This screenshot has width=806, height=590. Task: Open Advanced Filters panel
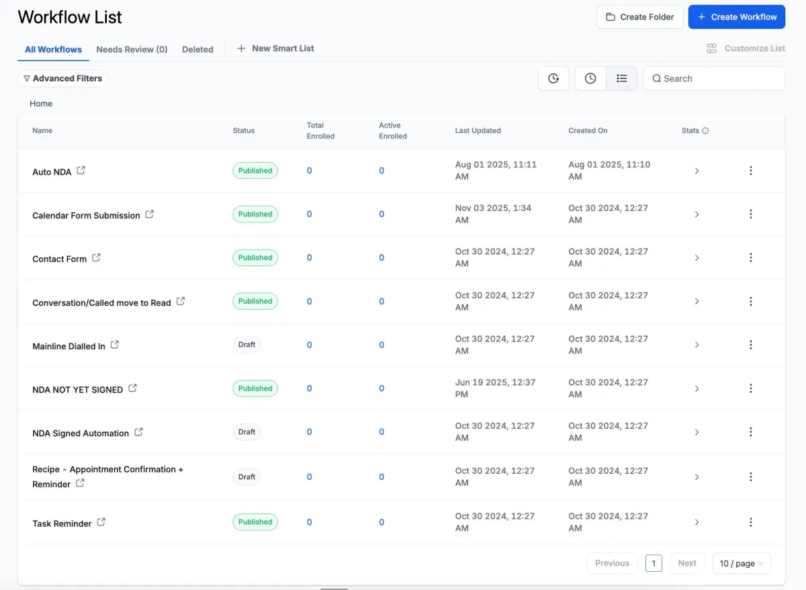pos(62,79)
